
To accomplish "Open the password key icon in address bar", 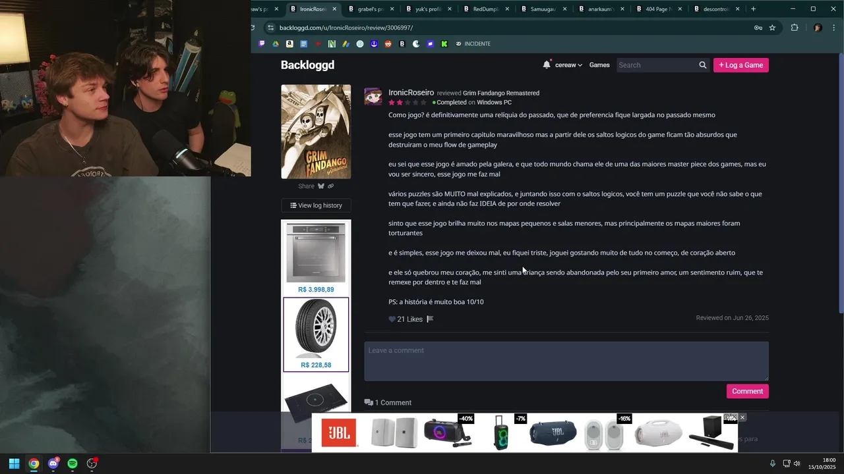I will point(758,28).
